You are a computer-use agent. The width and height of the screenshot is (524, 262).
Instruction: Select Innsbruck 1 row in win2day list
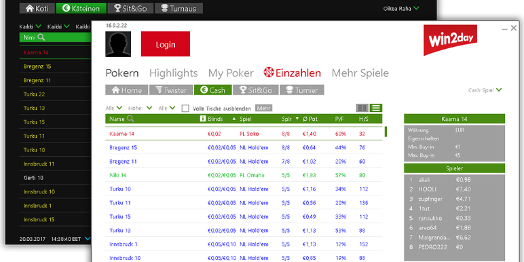click(244, 244)
